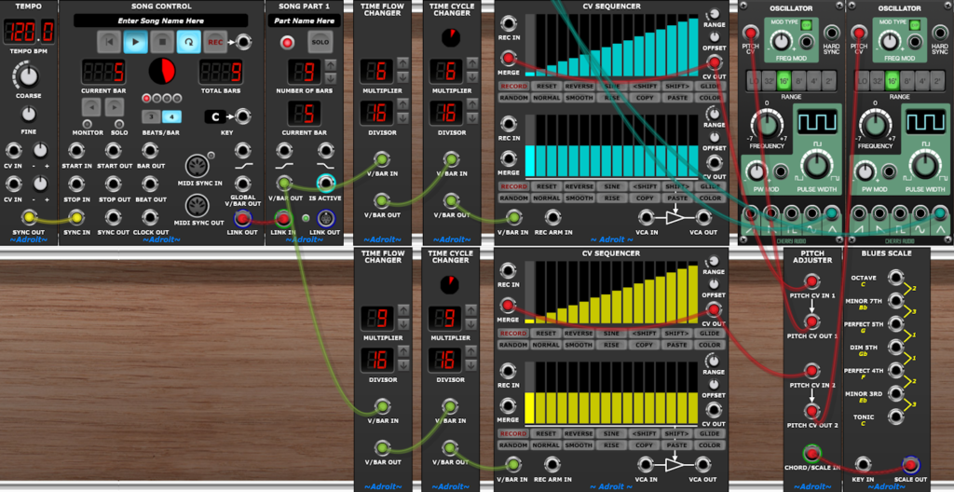Viewport: 954px width, 492px height.
Task: Click REVERSE on the top yellow sequencer
Action: [578, 333]
